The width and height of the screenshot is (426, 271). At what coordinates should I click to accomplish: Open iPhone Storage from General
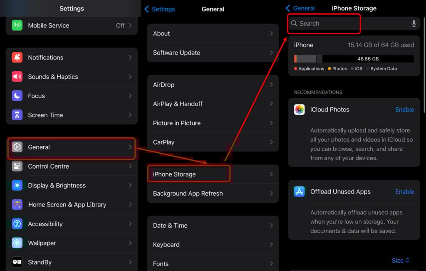[x=213, y=174]
